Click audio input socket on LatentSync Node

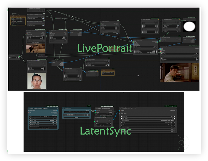coord(95,122)
